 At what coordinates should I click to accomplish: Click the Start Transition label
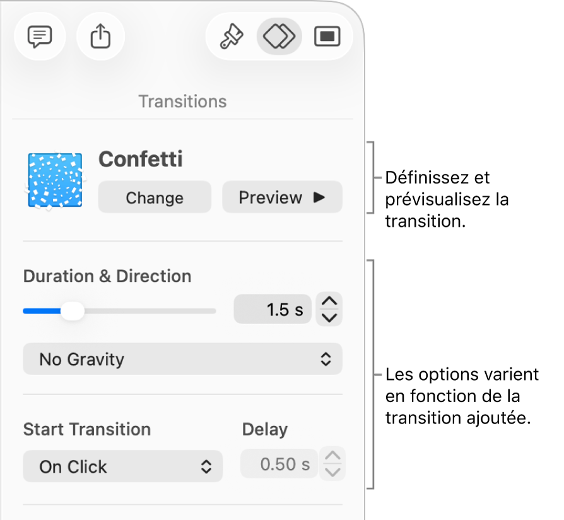coord(87,430)
